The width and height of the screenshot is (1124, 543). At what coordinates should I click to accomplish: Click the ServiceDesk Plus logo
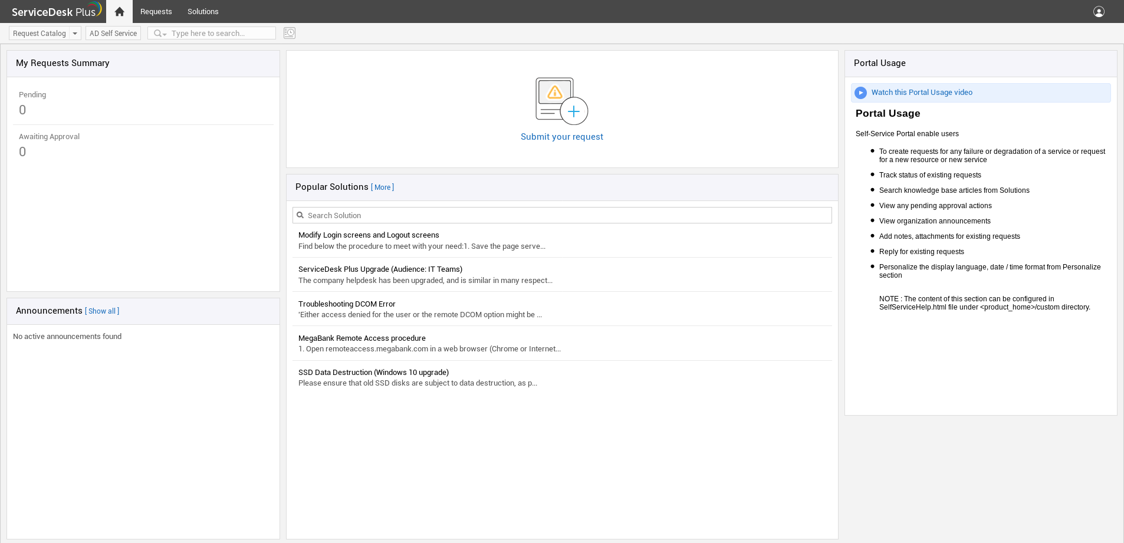click(x=56, y=11)
